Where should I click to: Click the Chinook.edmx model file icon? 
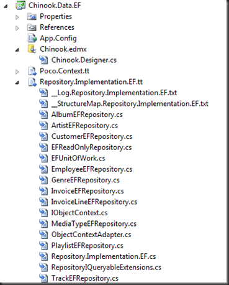32,49
